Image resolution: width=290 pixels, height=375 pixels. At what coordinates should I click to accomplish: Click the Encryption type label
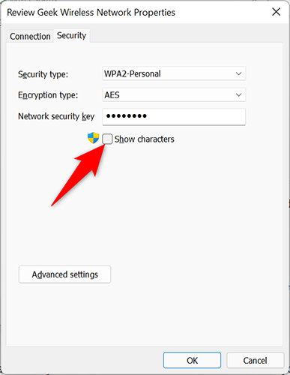[48, 95]
